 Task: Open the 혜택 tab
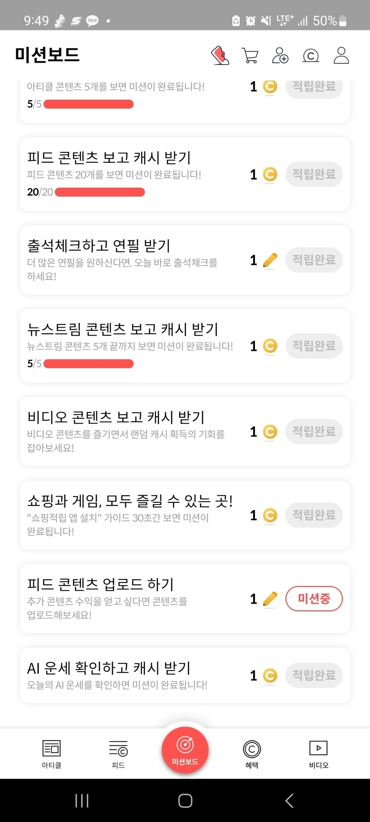[252, 754]
